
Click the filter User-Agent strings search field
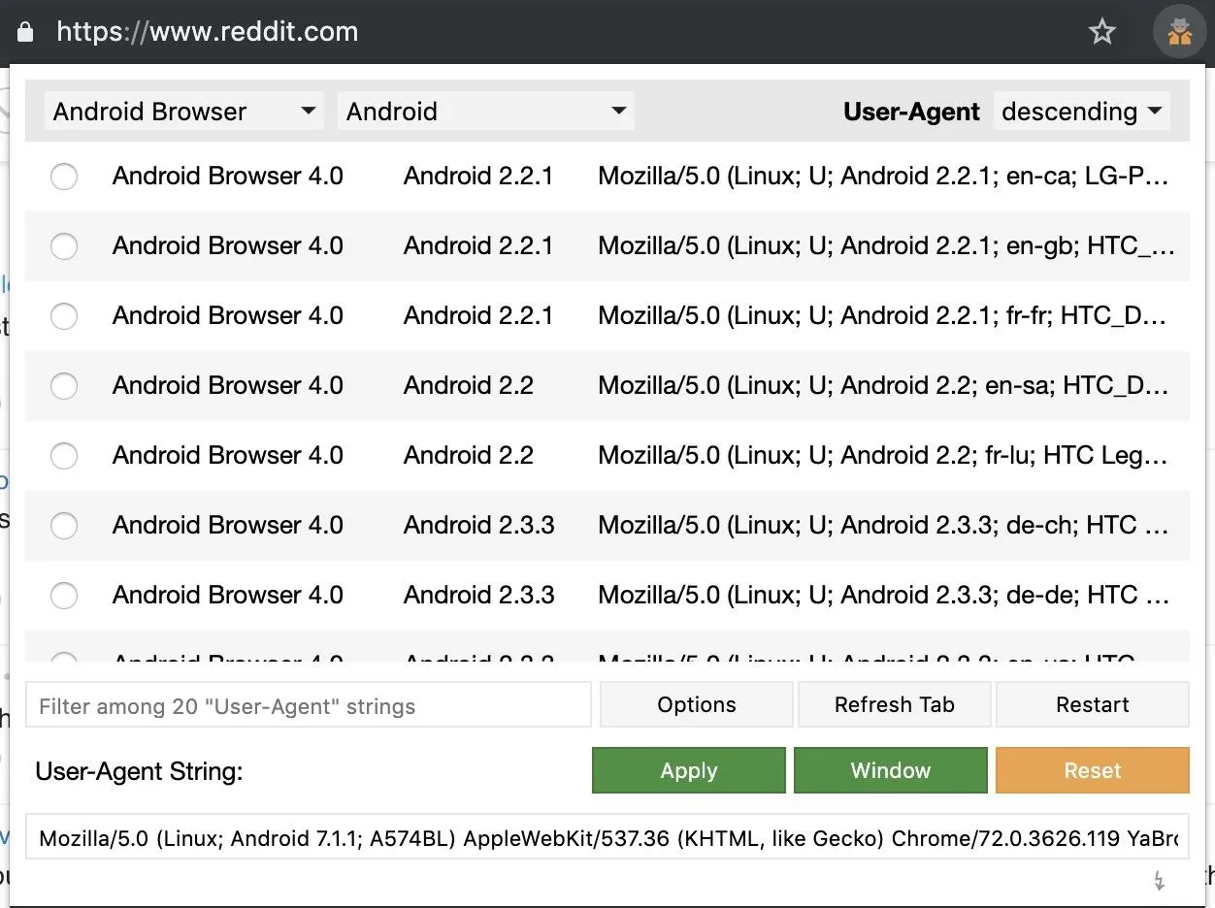coord(308,705)
